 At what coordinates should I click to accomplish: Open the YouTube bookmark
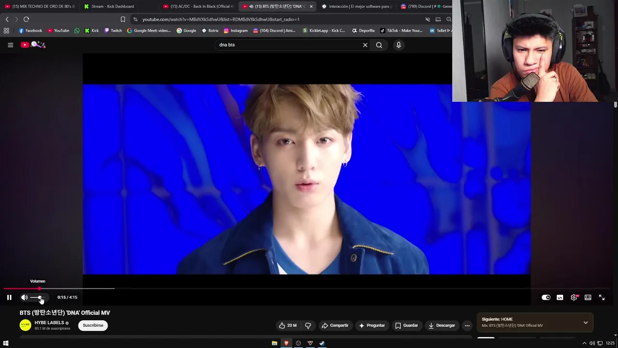[58, 30]
